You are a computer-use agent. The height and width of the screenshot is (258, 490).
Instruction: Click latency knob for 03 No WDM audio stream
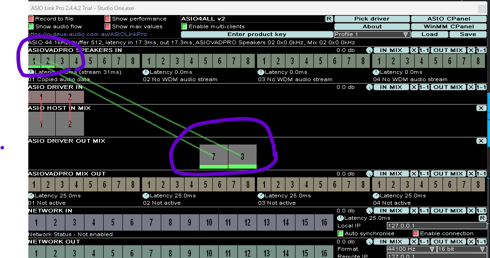tap(261, 72)
